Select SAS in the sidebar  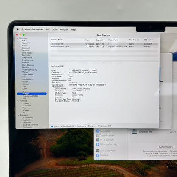point(24,86)
